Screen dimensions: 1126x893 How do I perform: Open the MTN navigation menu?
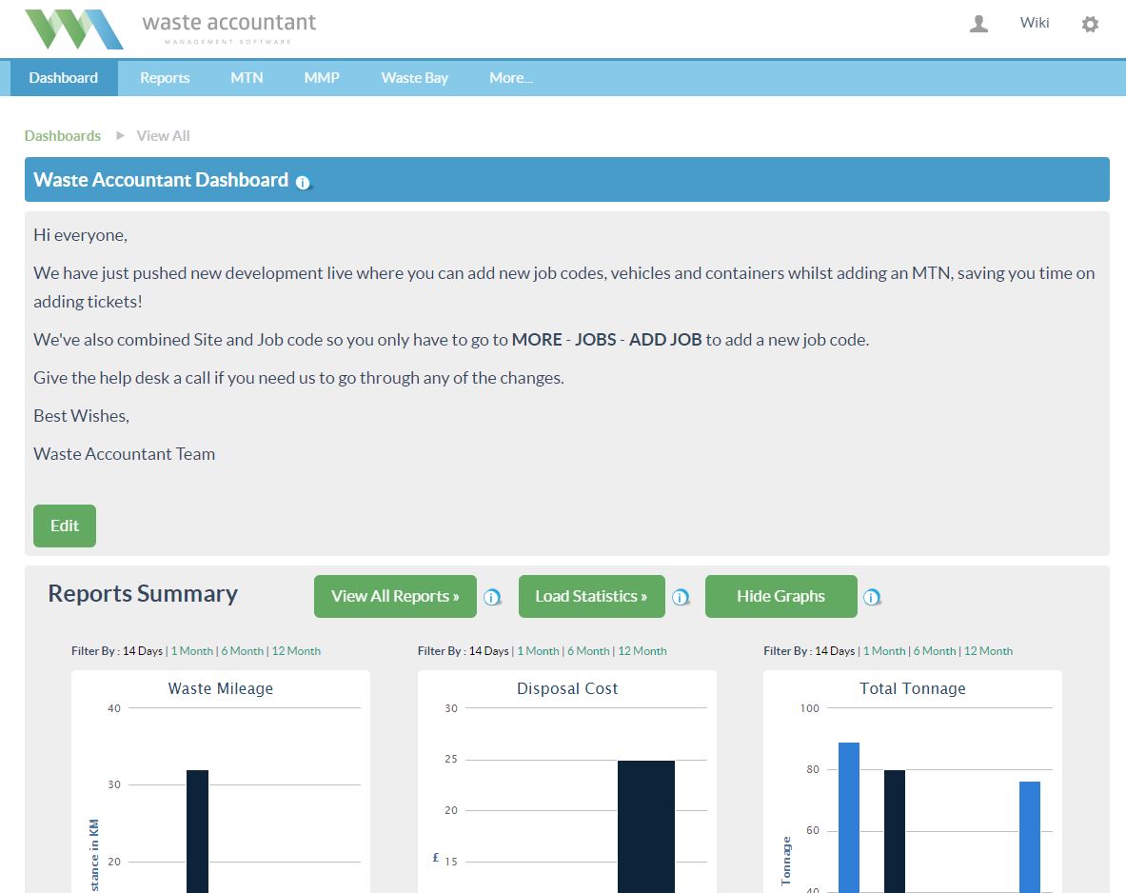tap(247, 78)
